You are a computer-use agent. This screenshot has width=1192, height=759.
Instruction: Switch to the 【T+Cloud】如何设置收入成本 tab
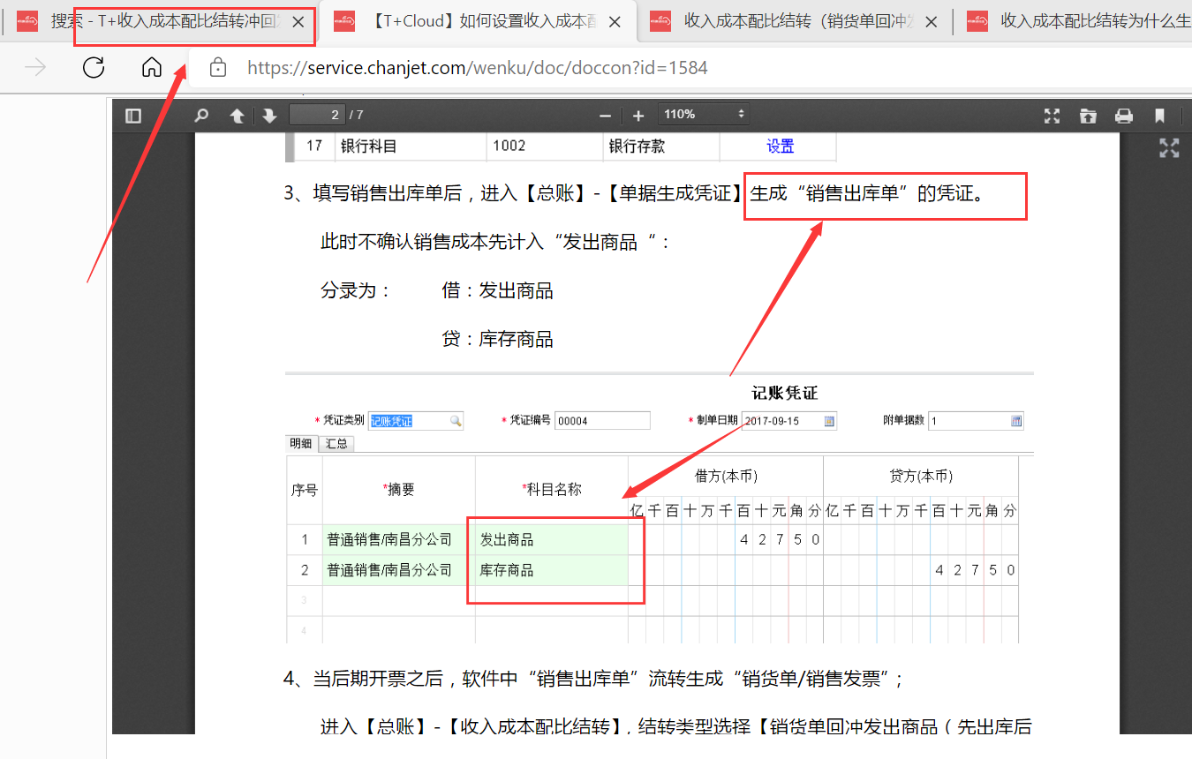click(x=476, y=21)
